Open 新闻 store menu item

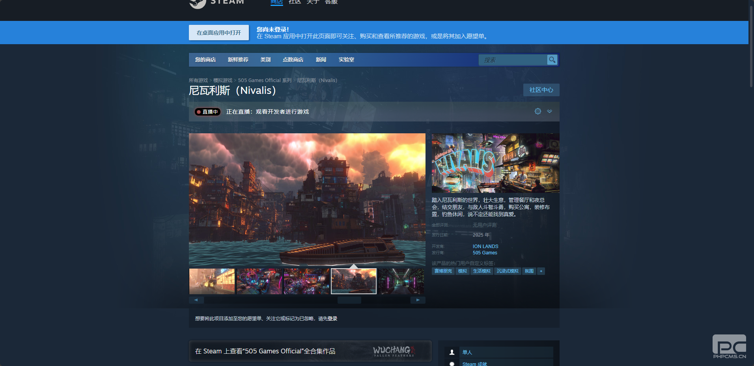[x=321, y=60]
